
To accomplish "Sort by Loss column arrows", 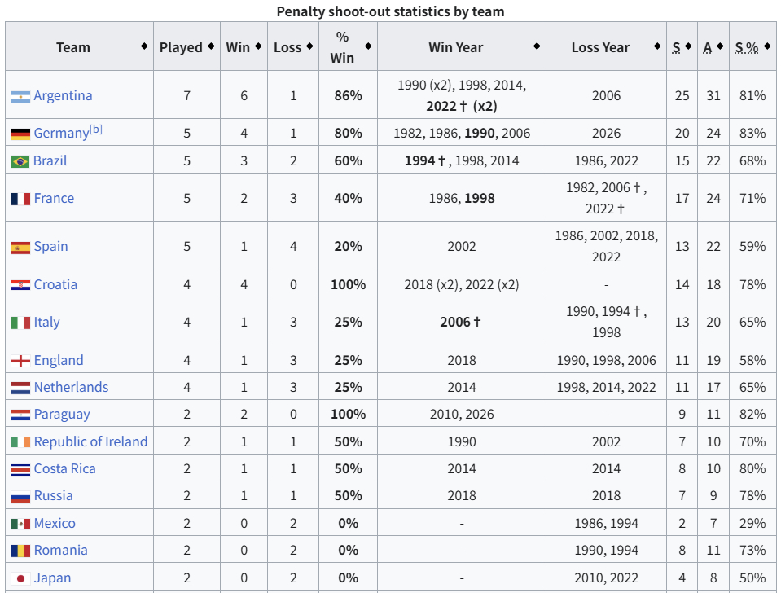I will pyautogui.click(x=309, y=46).
